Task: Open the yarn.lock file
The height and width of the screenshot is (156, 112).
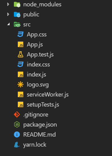Action: point(35,145)
